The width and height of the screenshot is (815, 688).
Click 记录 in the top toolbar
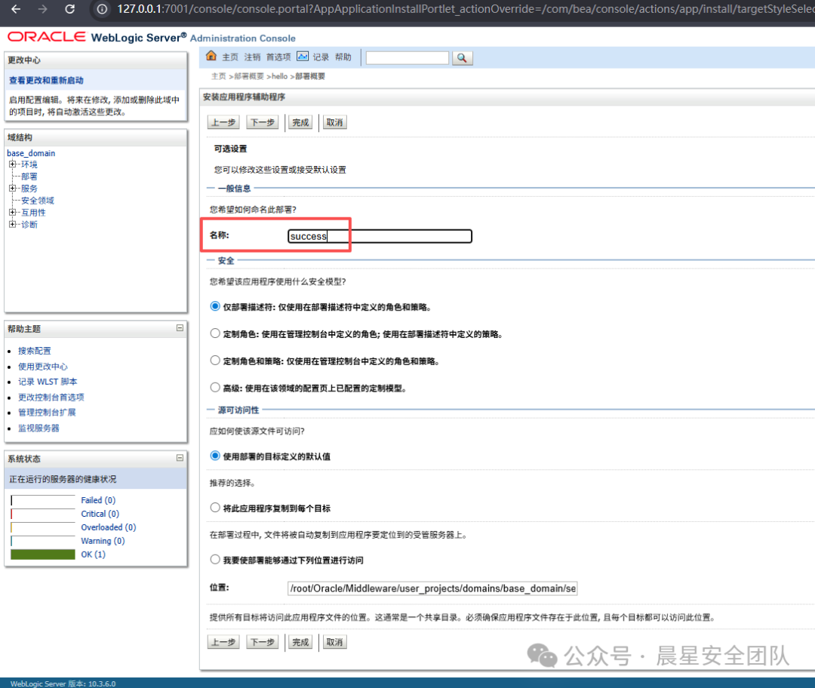(x=321, y=57)
